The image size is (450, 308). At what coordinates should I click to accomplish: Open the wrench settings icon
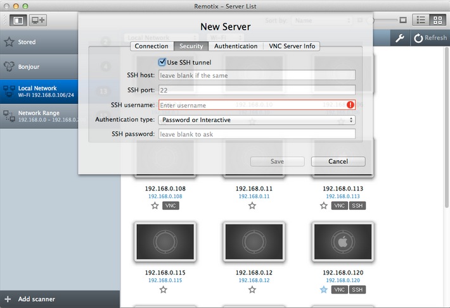(x=400, y=38)
